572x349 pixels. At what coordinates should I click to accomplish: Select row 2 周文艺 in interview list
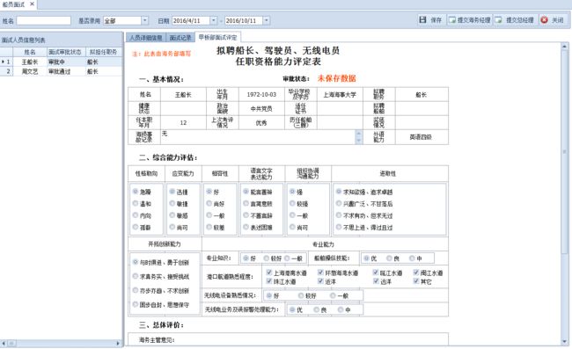(x=62, y=71)
